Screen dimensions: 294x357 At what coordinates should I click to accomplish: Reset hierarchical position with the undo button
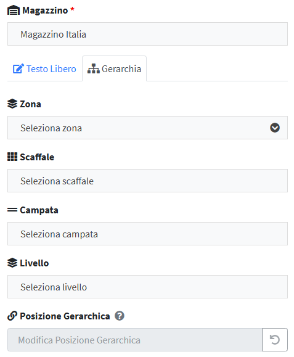[x=275, y=340]
